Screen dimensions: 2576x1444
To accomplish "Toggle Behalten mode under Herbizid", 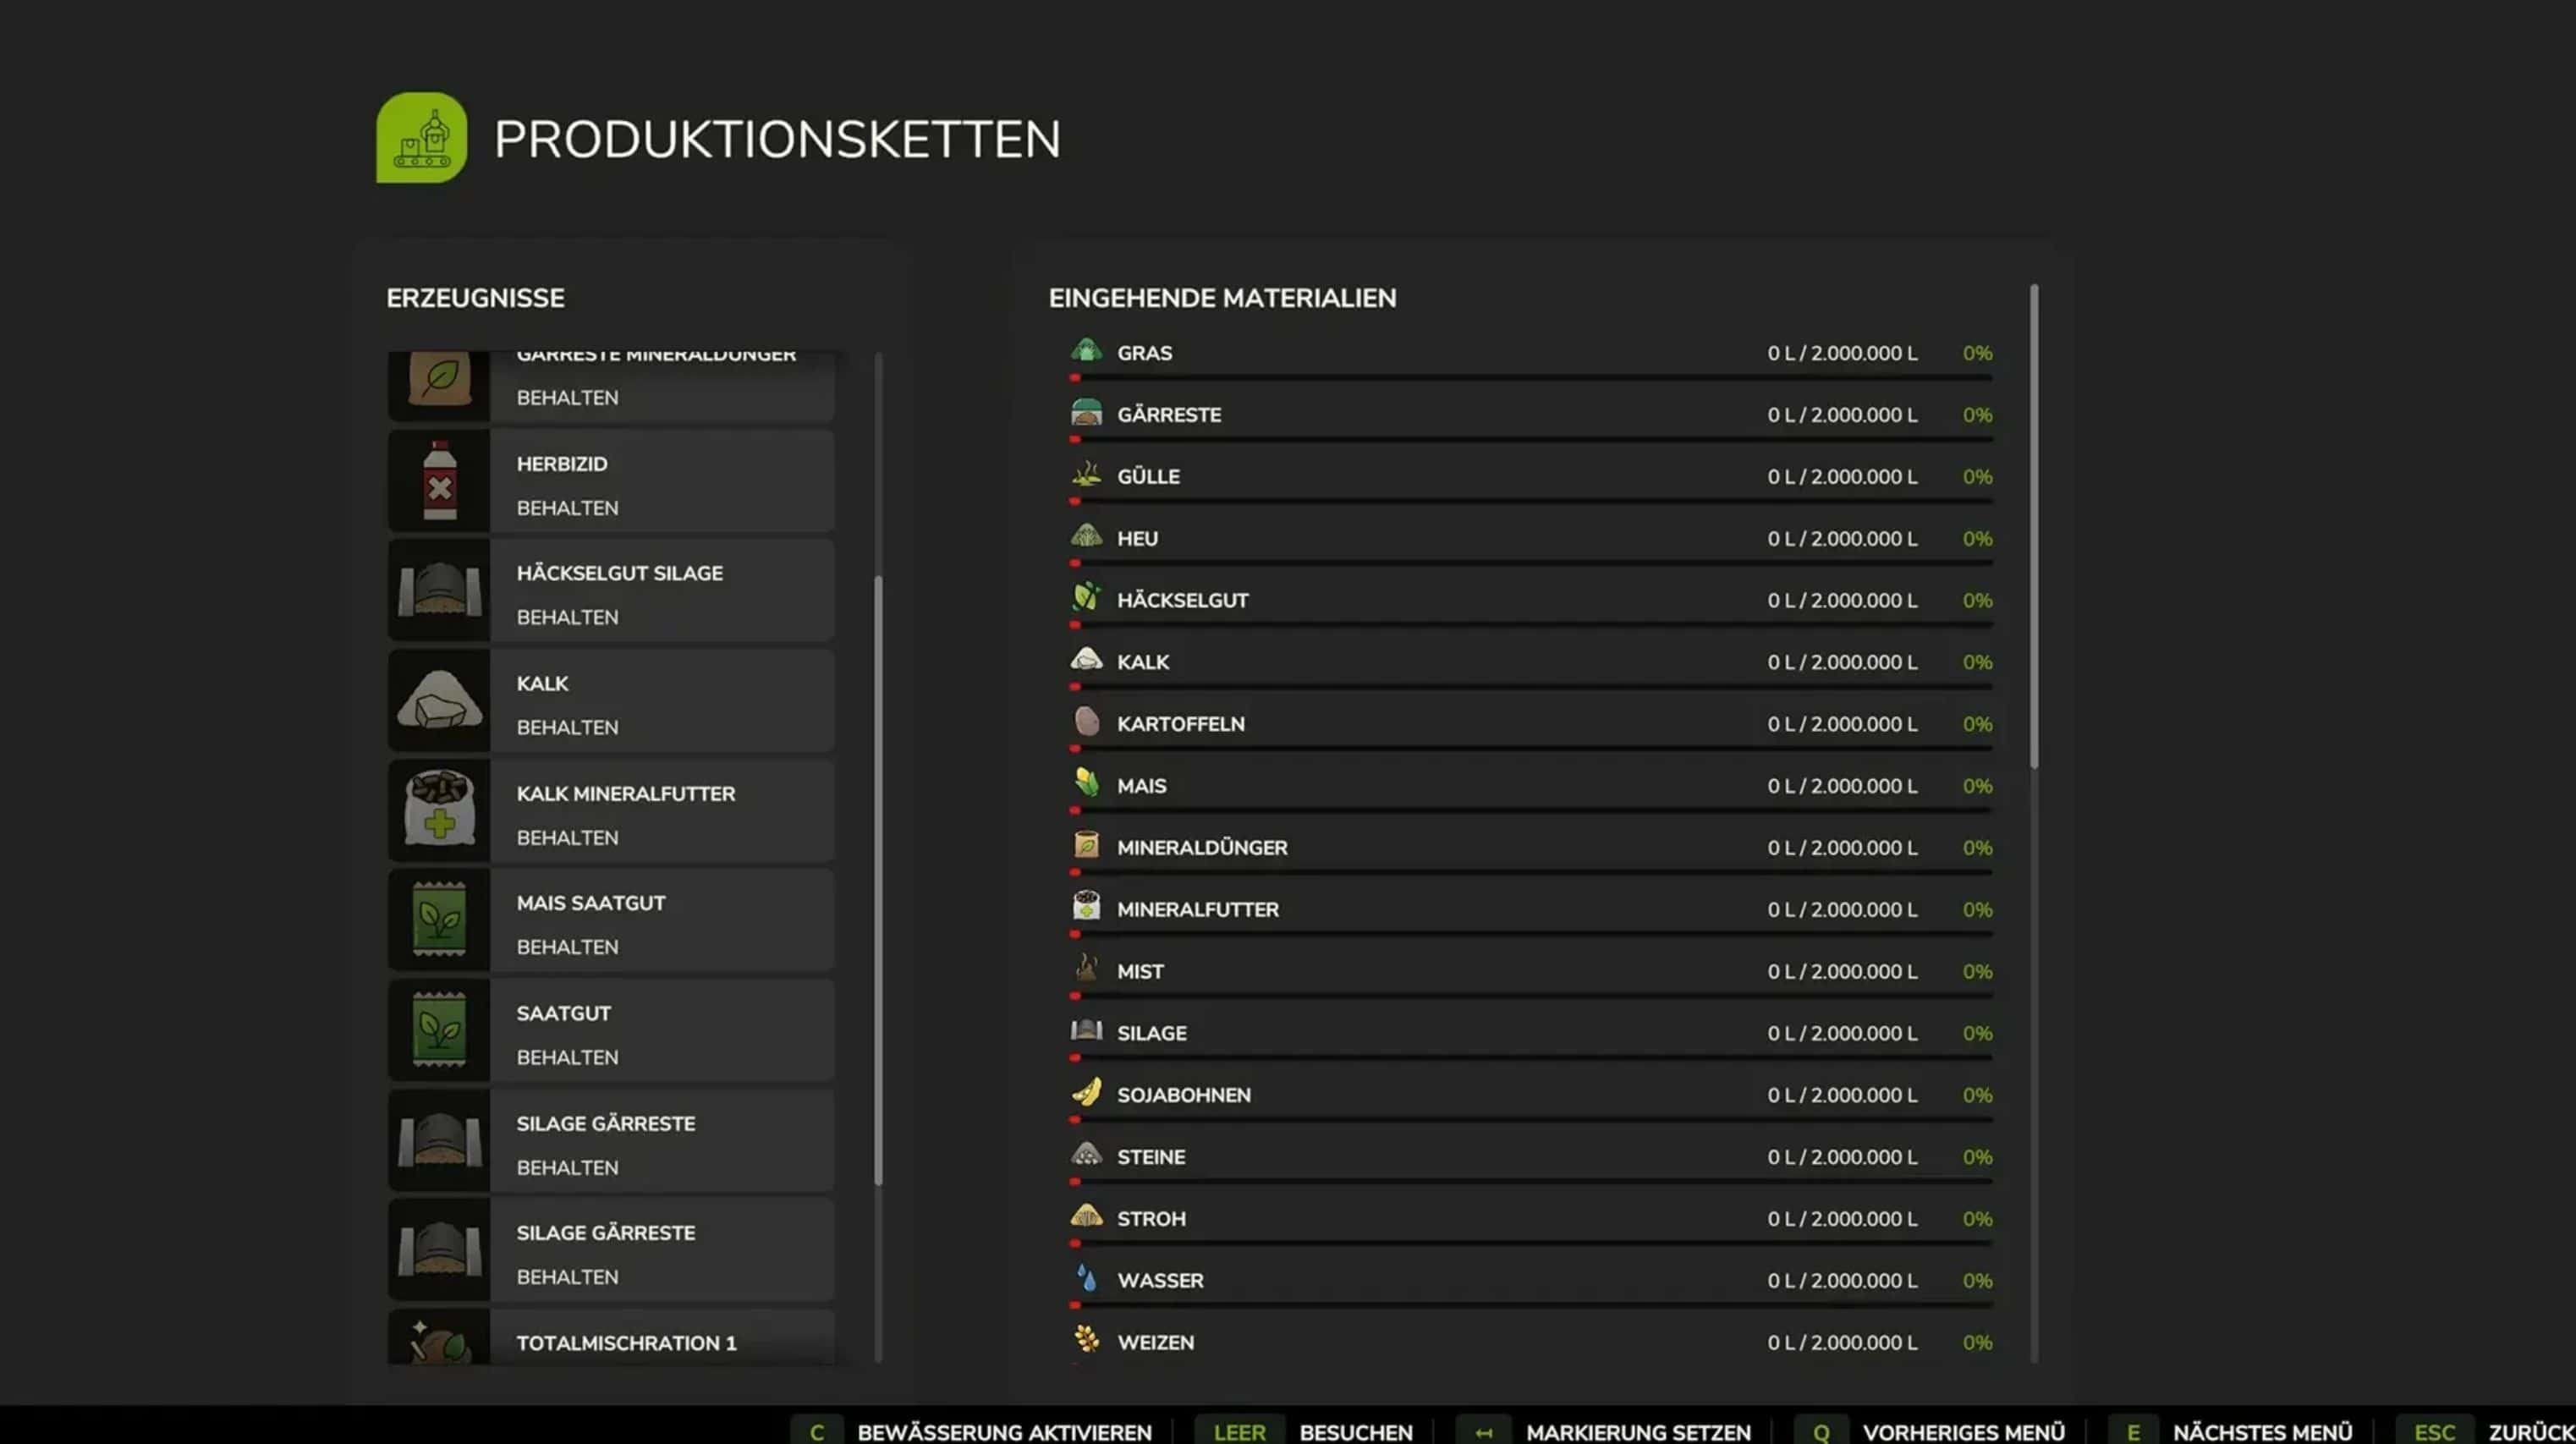I will pos(567,508).
